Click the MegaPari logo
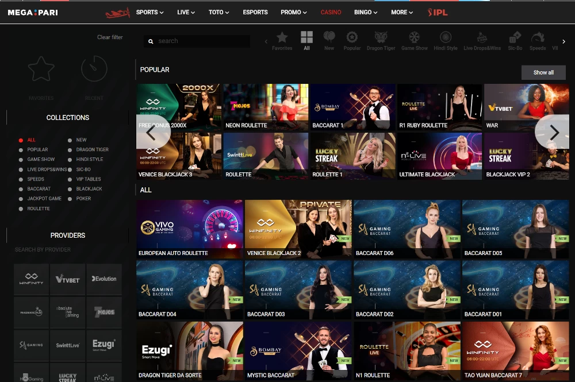 point(33,13)
